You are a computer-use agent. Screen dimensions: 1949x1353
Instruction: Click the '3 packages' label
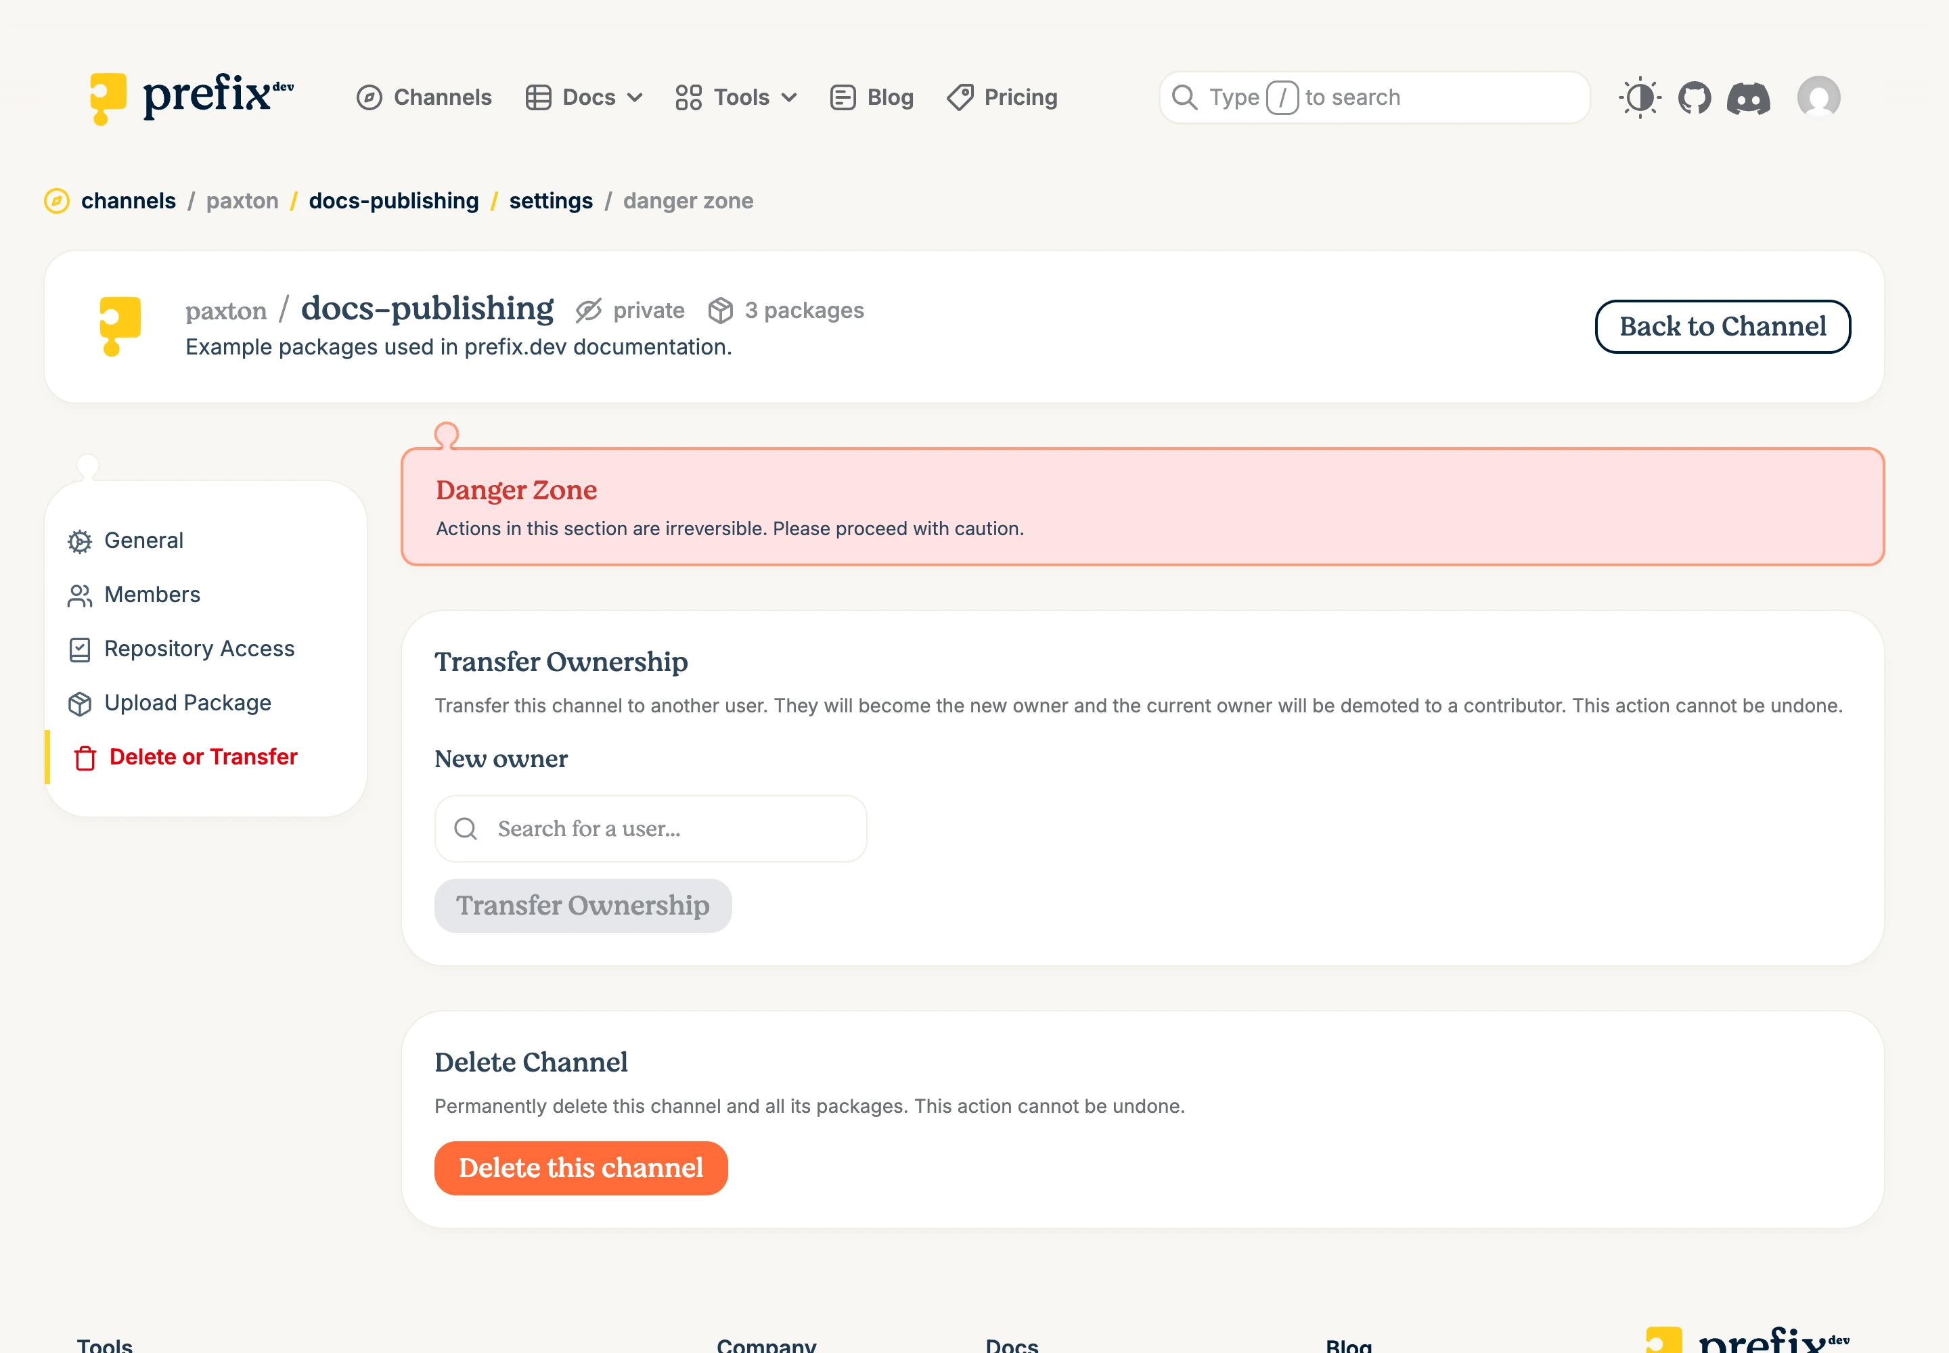pos(804,311)
